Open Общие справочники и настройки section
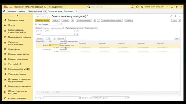186x104 pixels. tap(18, 92)
